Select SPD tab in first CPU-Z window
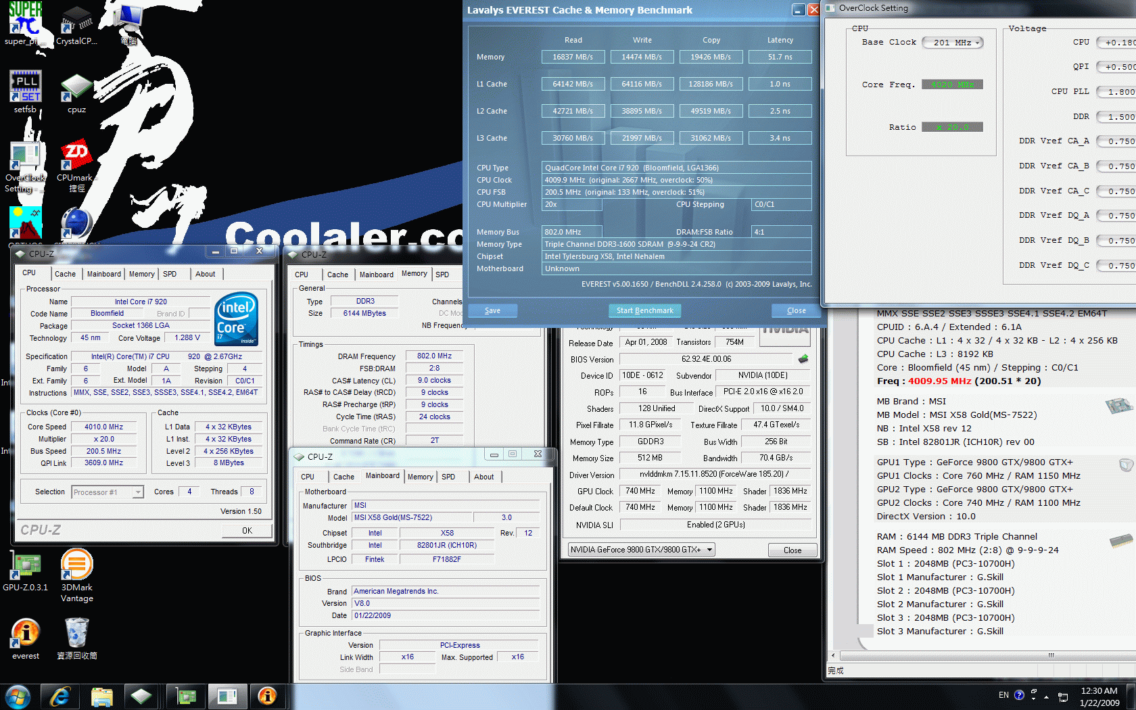This screenshot has height=710, width=1136. coord(170,274)
